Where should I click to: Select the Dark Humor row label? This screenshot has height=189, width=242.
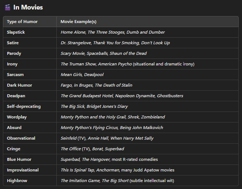point(19,85)
